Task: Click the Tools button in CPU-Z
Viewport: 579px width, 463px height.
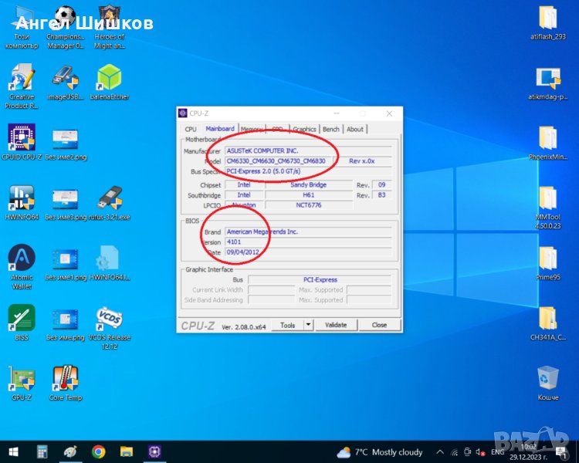Action: pyautogui.click(x=288, y=325)
